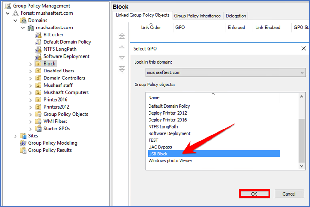Expand the Disabled Users OU
The width and height of the screenshot is (310, 207).
[x=30, y=71]
